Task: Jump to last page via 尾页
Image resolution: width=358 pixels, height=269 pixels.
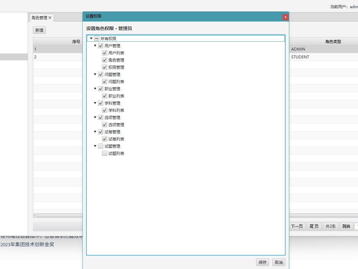Action: (x=314, y=226)
